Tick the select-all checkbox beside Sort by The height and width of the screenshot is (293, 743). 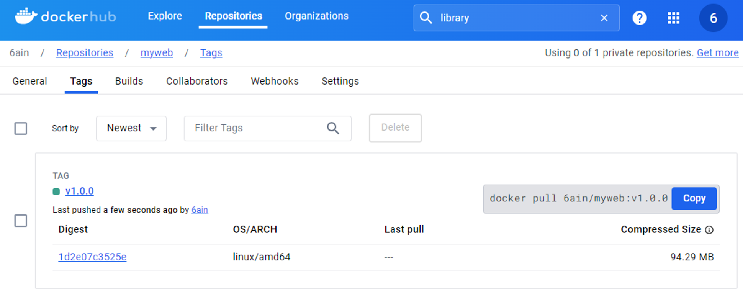tap(21, 128)
